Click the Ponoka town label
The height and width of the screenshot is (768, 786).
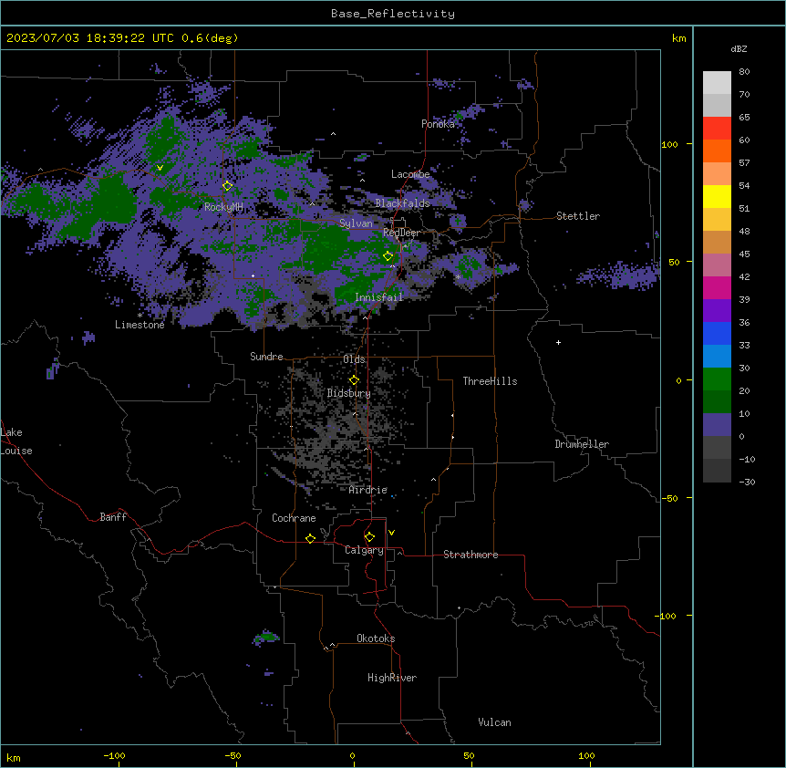click(x=438, y=124)
